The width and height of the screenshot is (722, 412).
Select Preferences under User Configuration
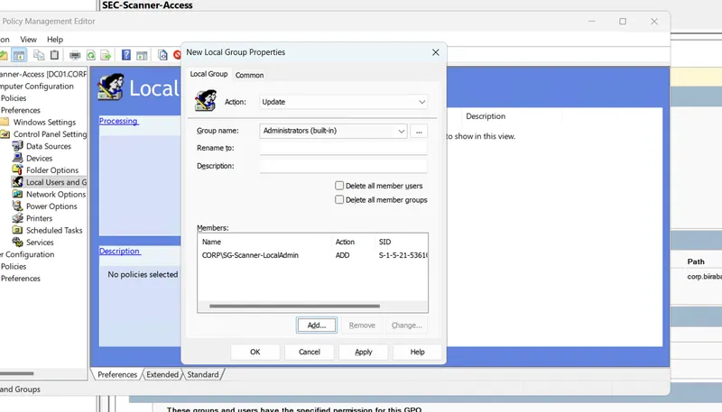point(20,279)
